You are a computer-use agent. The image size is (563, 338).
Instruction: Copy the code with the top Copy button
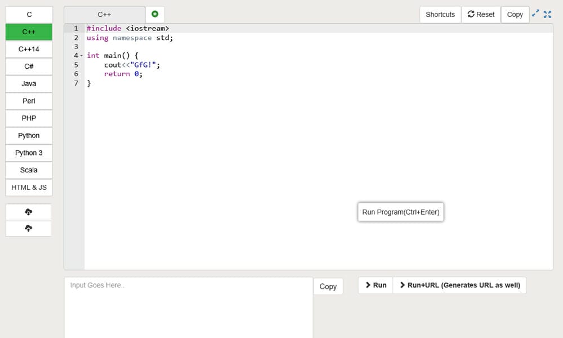[515, 14]
